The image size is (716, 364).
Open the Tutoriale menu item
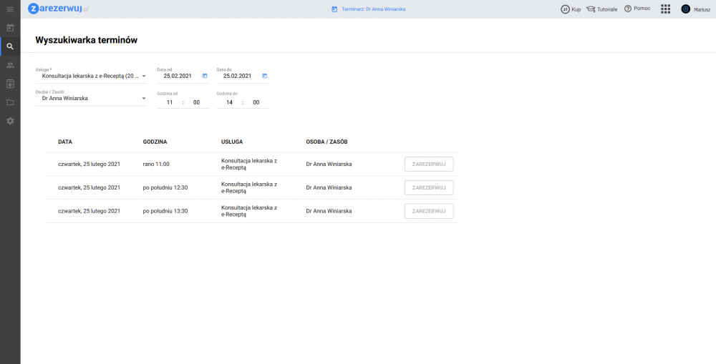click(601, 9)
